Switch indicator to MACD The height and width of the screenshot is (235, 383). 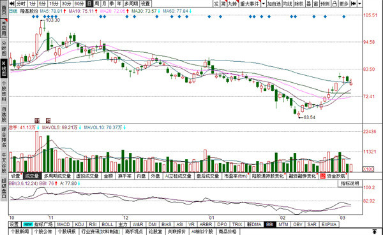click(63, 225)
